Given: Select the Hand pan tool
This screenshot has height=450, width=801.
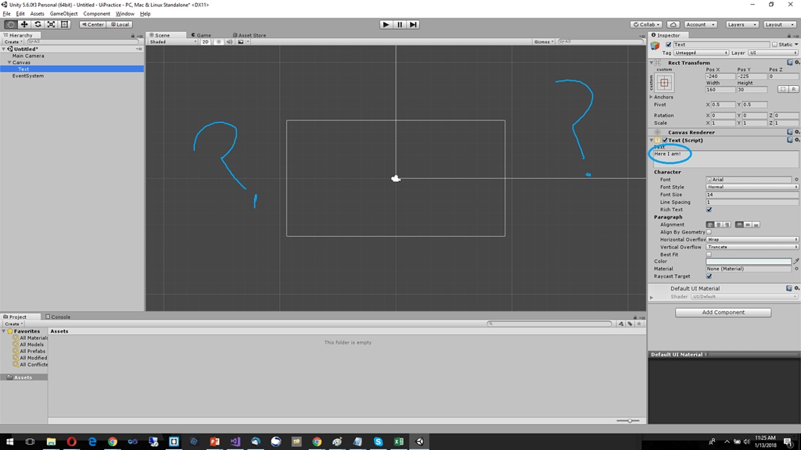Looking at the screenshot, I should 9,24.
